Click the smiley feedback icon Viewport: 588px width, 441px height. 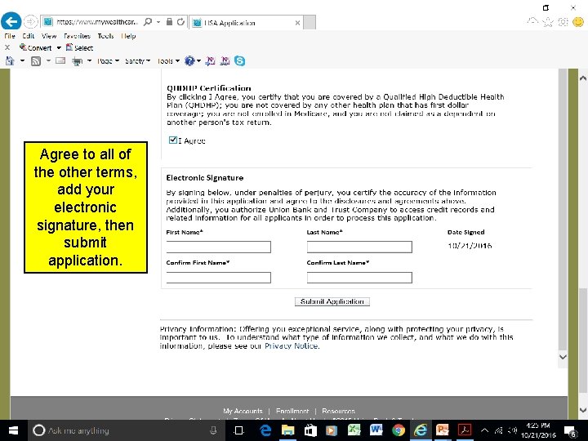coord(578,22)
